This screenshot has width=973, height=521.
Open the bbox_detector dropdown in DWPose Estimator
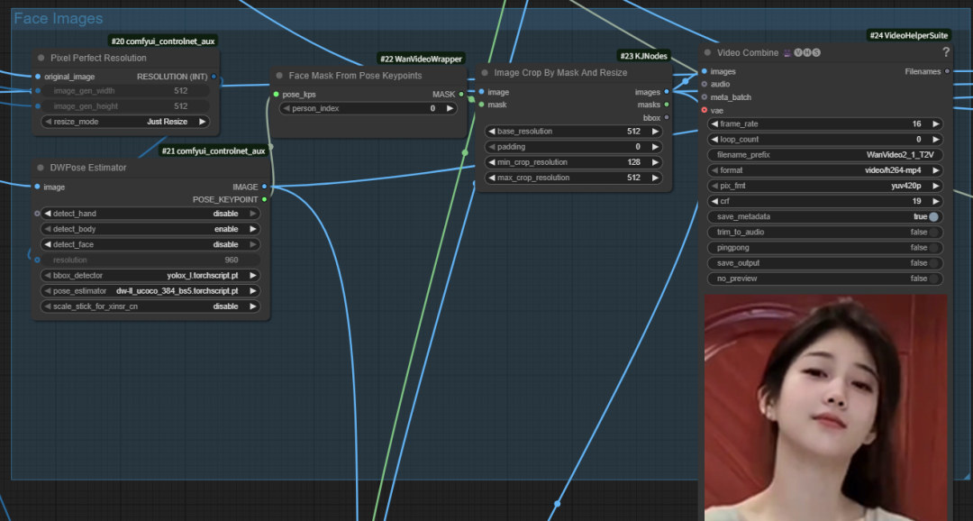coord(150,276)
